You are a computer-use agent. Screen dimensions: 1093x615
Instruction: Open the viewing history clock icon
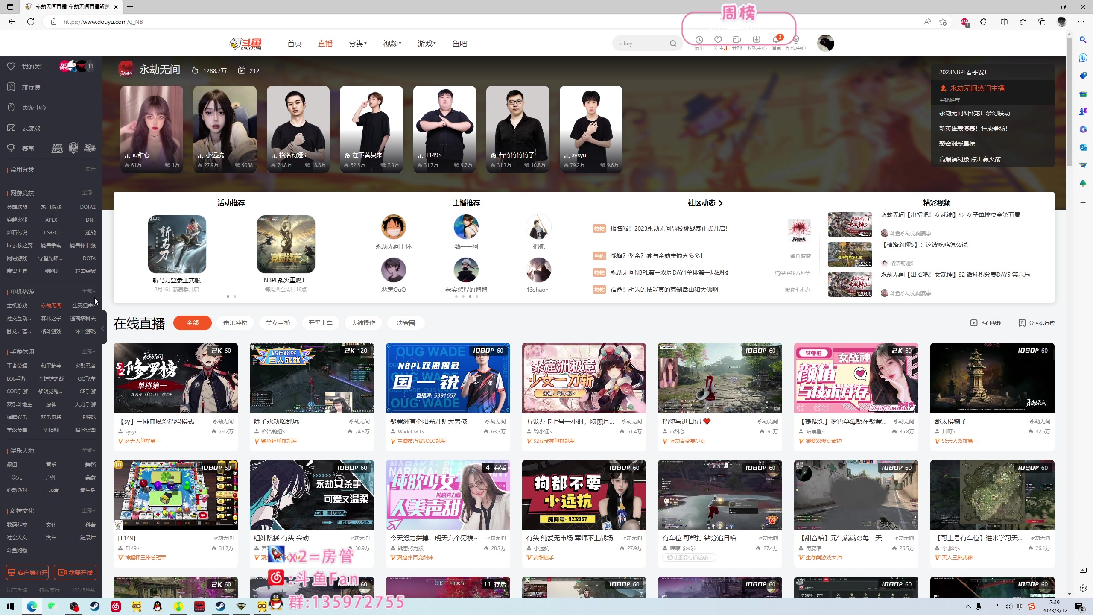(699, 40)
